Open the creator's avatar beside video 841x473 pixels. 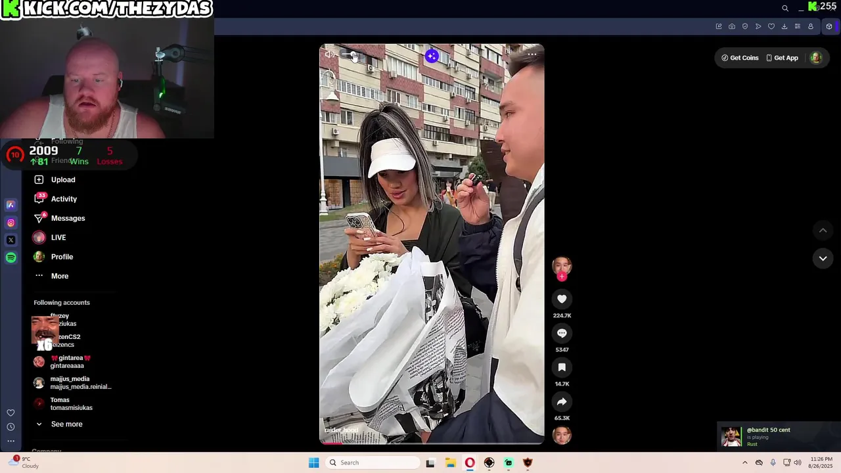(562, 265)
